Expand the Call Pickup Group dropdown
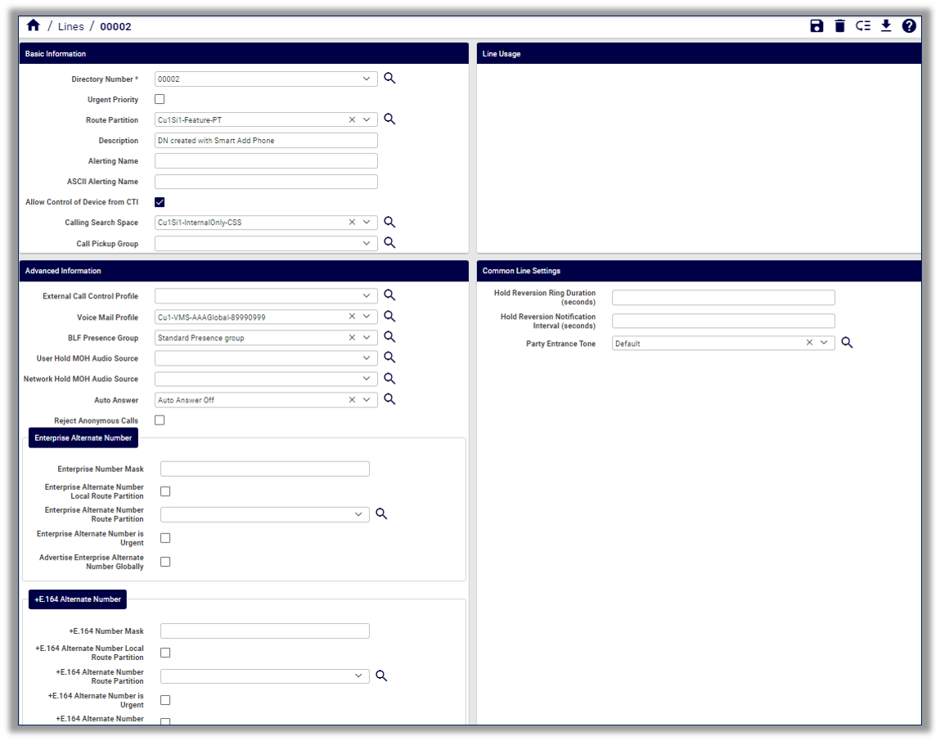 (x=367, y=242)
